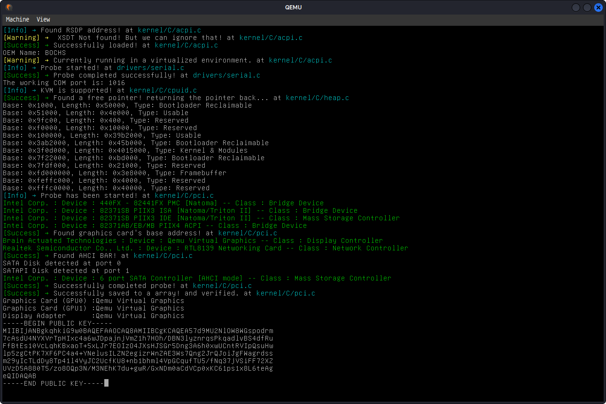
Task: Click the Framebuffer memory row
Action: click(115, 173)
